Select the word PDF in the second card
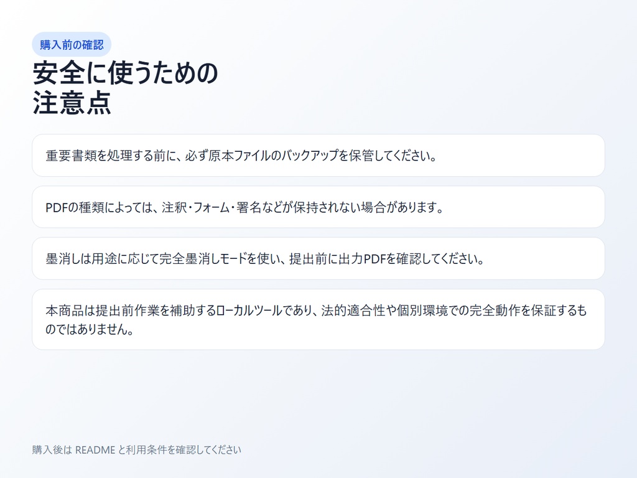The width and height of the screenshot is (637, 478). point(54,207)
